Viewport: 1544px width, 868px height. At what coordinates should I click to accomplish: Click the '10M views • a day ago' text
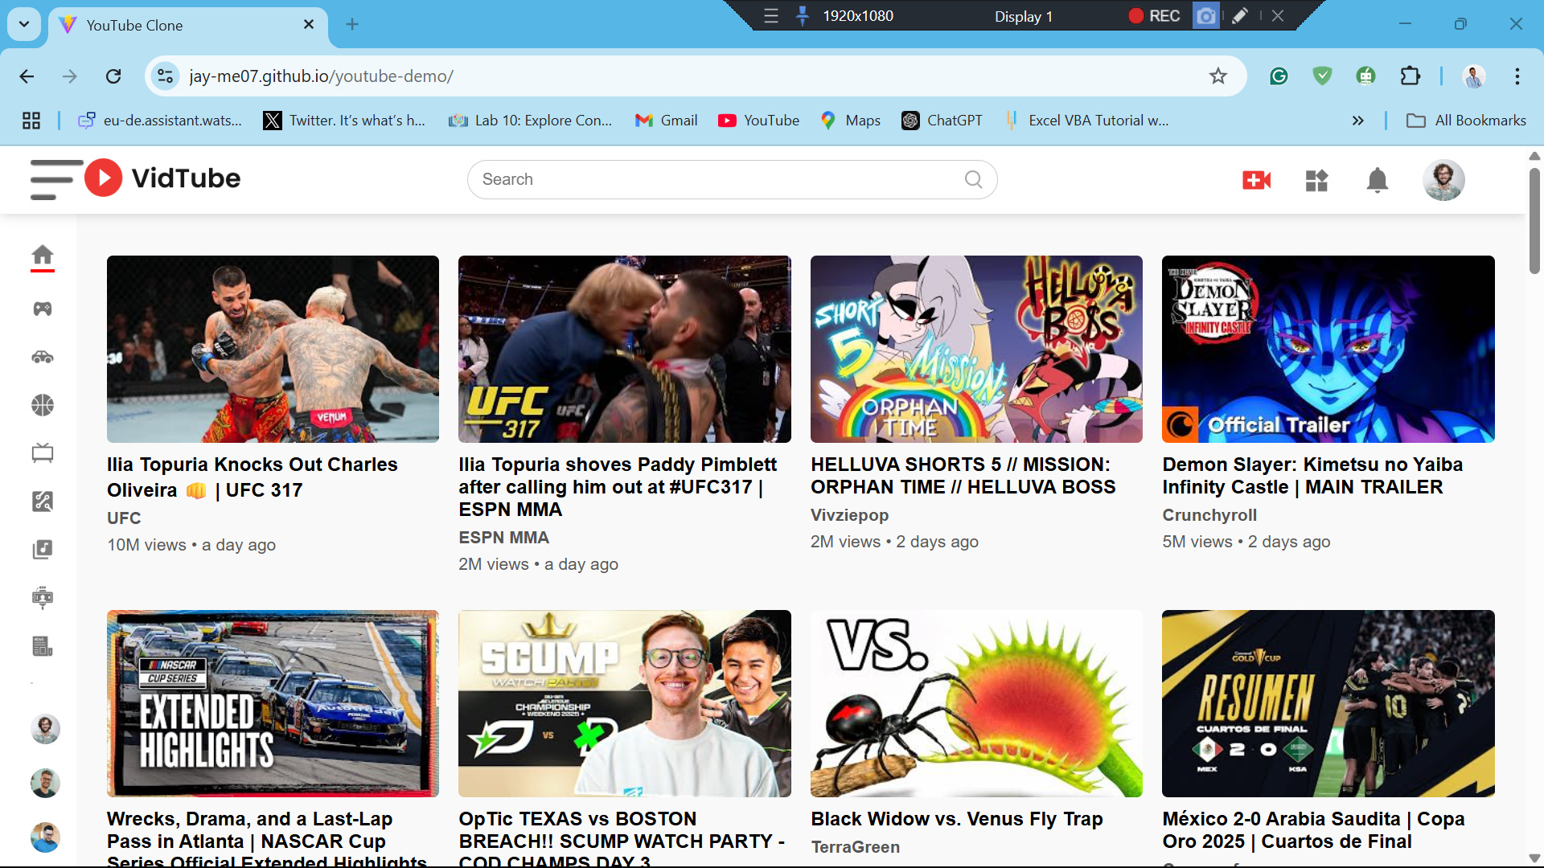(x=191, y=545)
